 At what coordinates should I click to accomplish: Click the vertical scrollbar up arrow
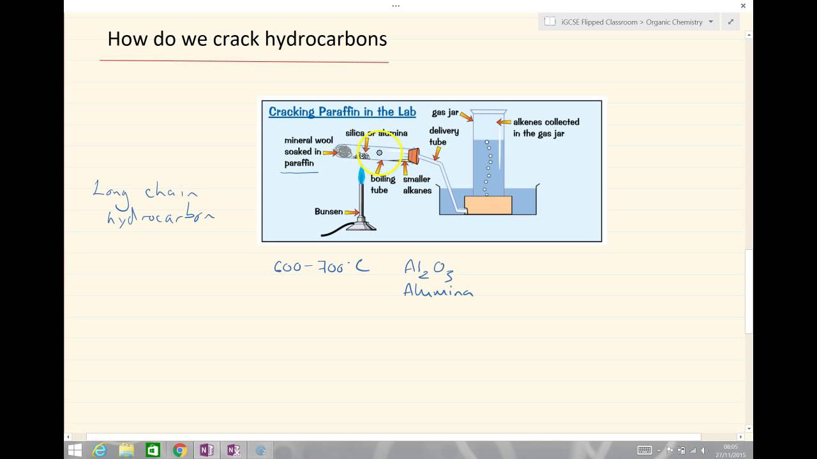pyautogui.click(x=749, y=34)
